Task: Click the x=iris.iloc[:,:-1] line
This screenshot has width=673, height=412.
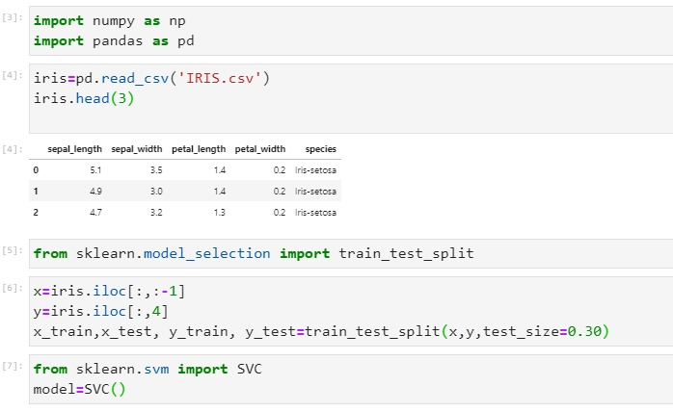Action: [109, 291]
